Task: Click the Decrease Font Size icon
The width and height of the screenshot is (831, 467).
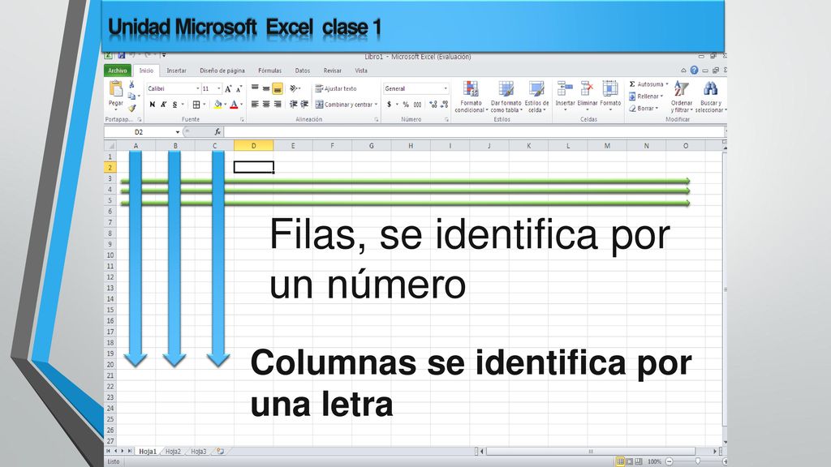Action: pyautogui.click(x=239, y=89)
